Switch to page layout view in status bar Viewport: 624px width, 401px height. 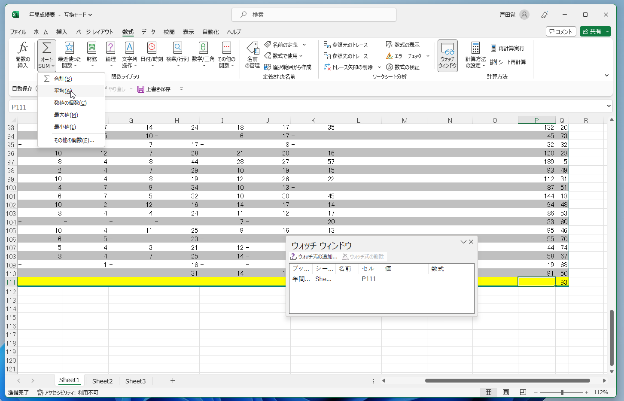506,392
